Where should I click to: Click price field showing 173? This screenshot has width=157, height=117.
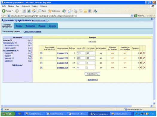81,53
